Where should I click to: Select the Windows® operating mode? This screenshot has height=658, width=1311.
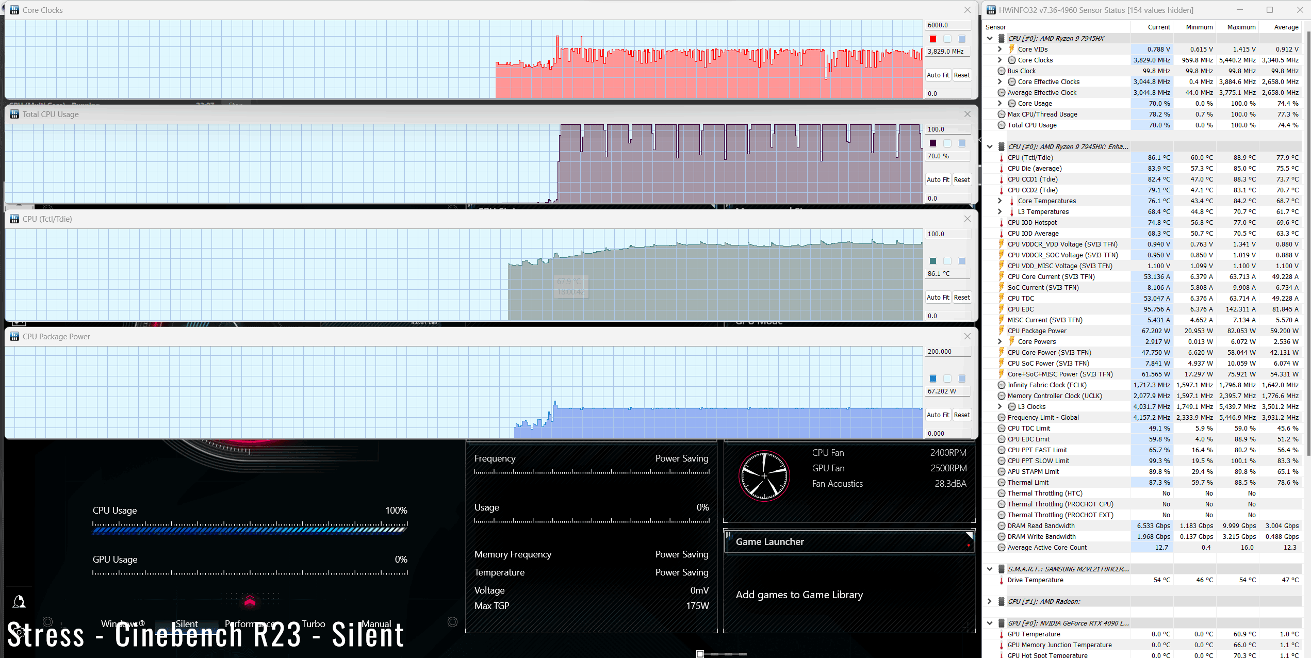pos(123,623)
